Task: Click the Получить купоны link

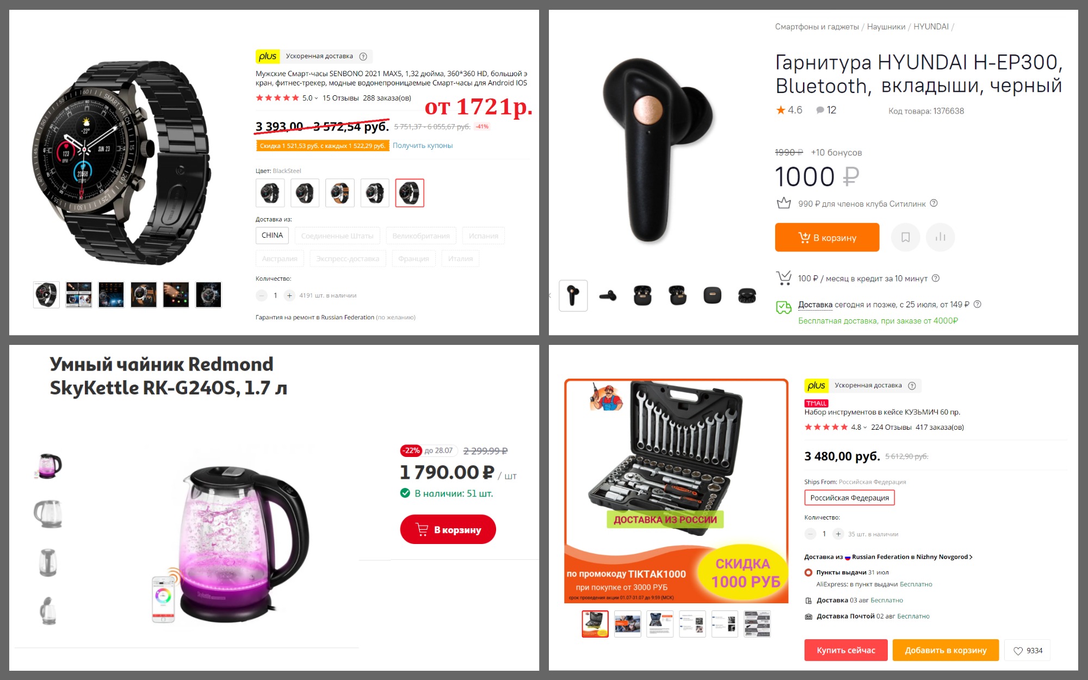Action: 423,145
